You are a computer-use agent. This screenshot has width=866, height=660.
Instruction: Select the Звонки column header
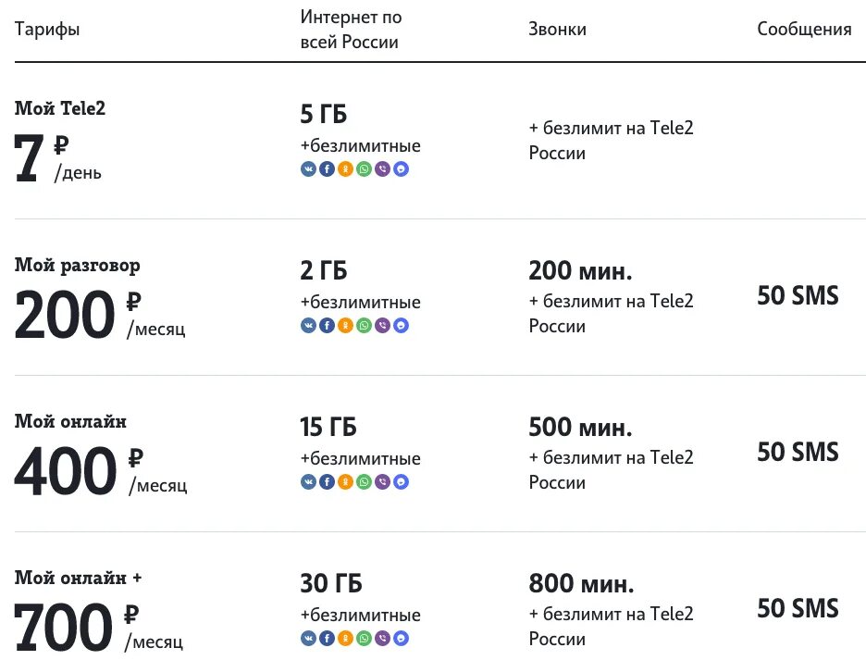click(557, 30)
